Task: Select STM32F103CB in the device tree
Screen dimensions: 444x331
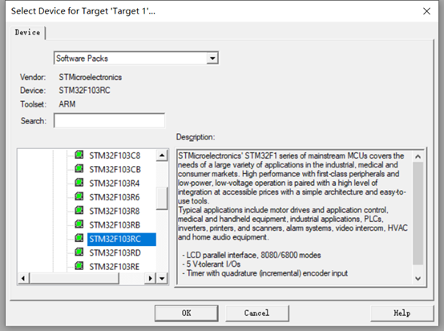Action: pyautogui.click(x=115, y=170)
